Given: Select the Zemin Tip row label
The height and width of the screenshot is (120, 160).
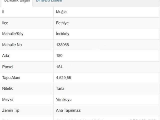Looking at the screenshot, I should [10, 110].
